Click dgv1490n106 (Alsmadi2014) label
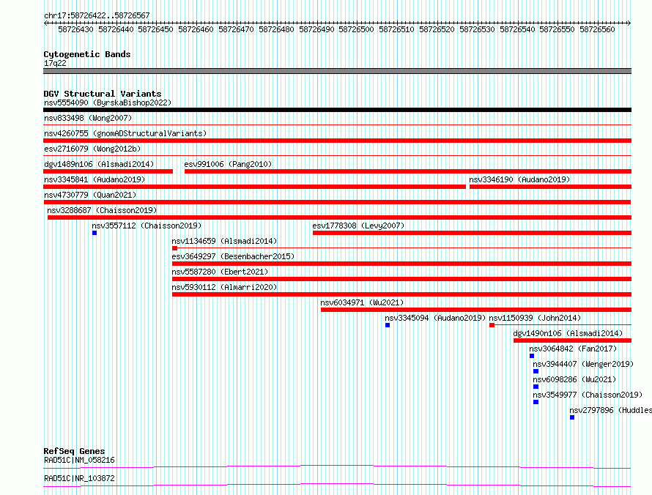 [x=568, y=333]
